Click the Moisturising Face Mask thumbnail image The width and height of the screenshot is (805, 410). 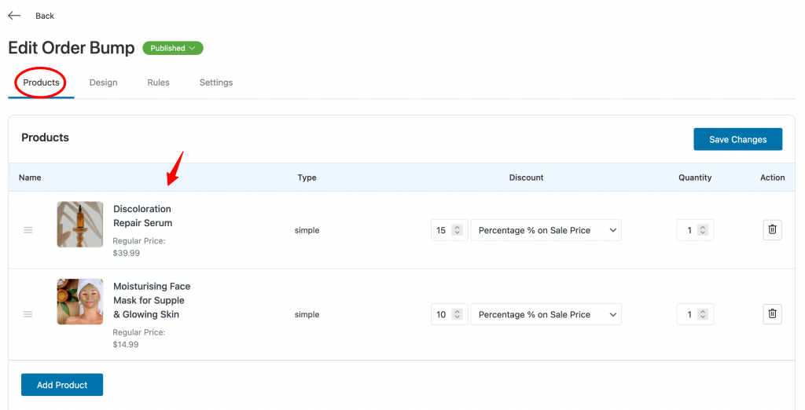point(79,302)
